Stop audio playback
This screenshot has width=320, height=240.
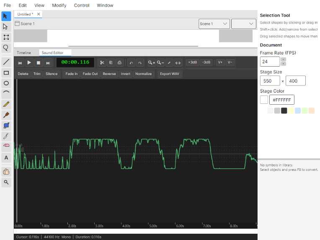tap(38, 62)
